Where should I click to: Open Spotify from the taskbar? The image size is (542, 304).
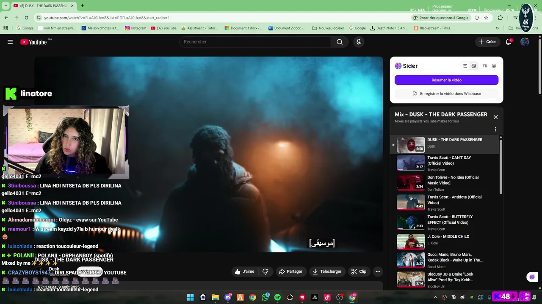[x=277, y=297]
